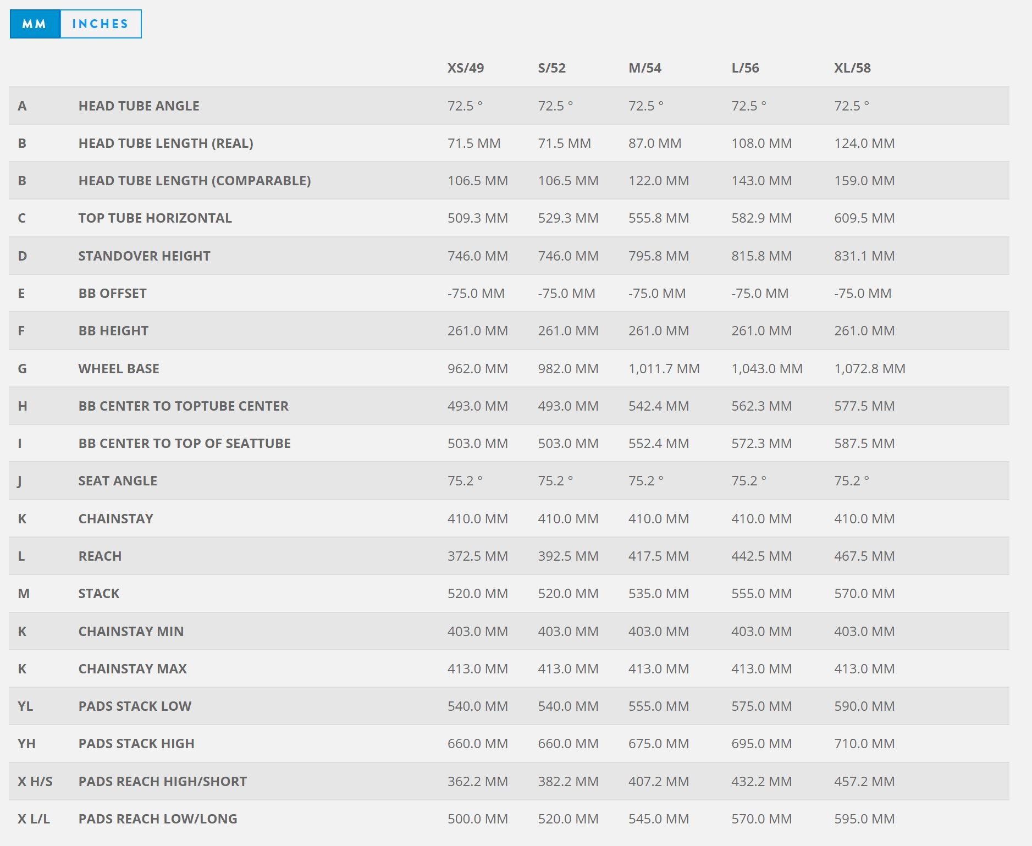Click the HEAD TUBE LENGTH (COMPARABLE) label

pyautogui.click(x=195, y=180)
